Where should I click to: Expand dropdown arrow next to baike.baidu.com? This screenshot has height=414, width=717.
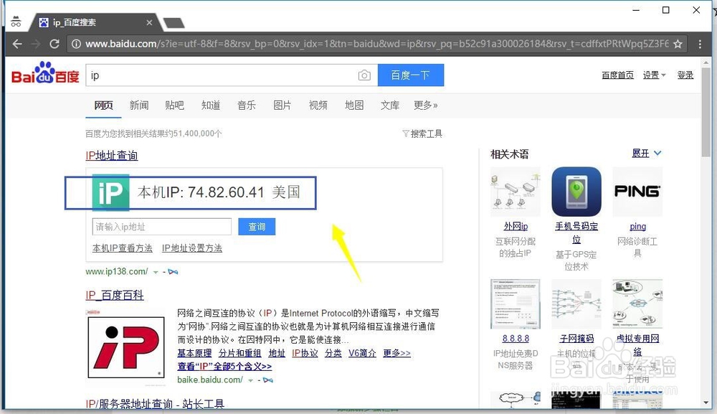click(250, 380)
